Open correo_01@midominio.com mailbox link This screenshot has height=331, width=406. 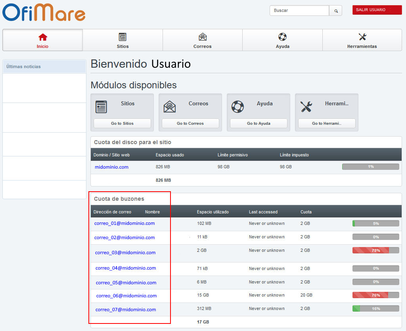pyautogui.click(x=124, y=223)
